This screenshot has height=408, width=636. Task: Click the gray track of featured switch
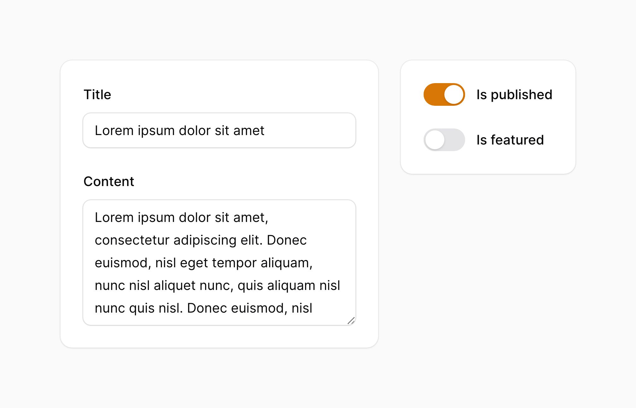point(455,140)
